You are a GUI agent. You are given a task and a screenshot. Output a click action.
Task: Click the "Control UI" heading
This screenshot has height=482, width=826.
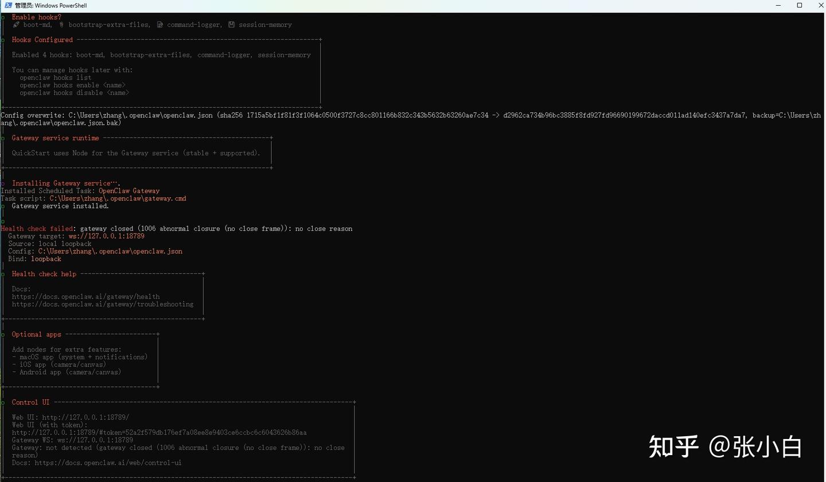click(31, 402)
